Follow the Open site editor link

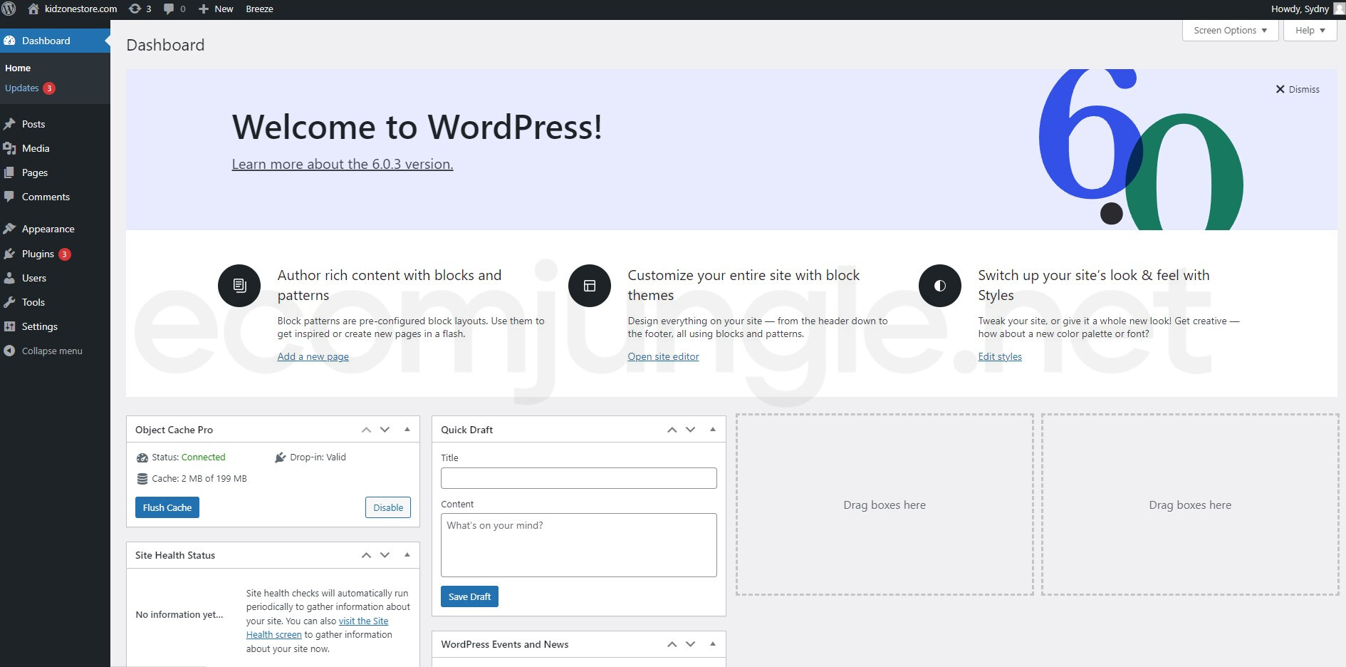tap(663, 356)
